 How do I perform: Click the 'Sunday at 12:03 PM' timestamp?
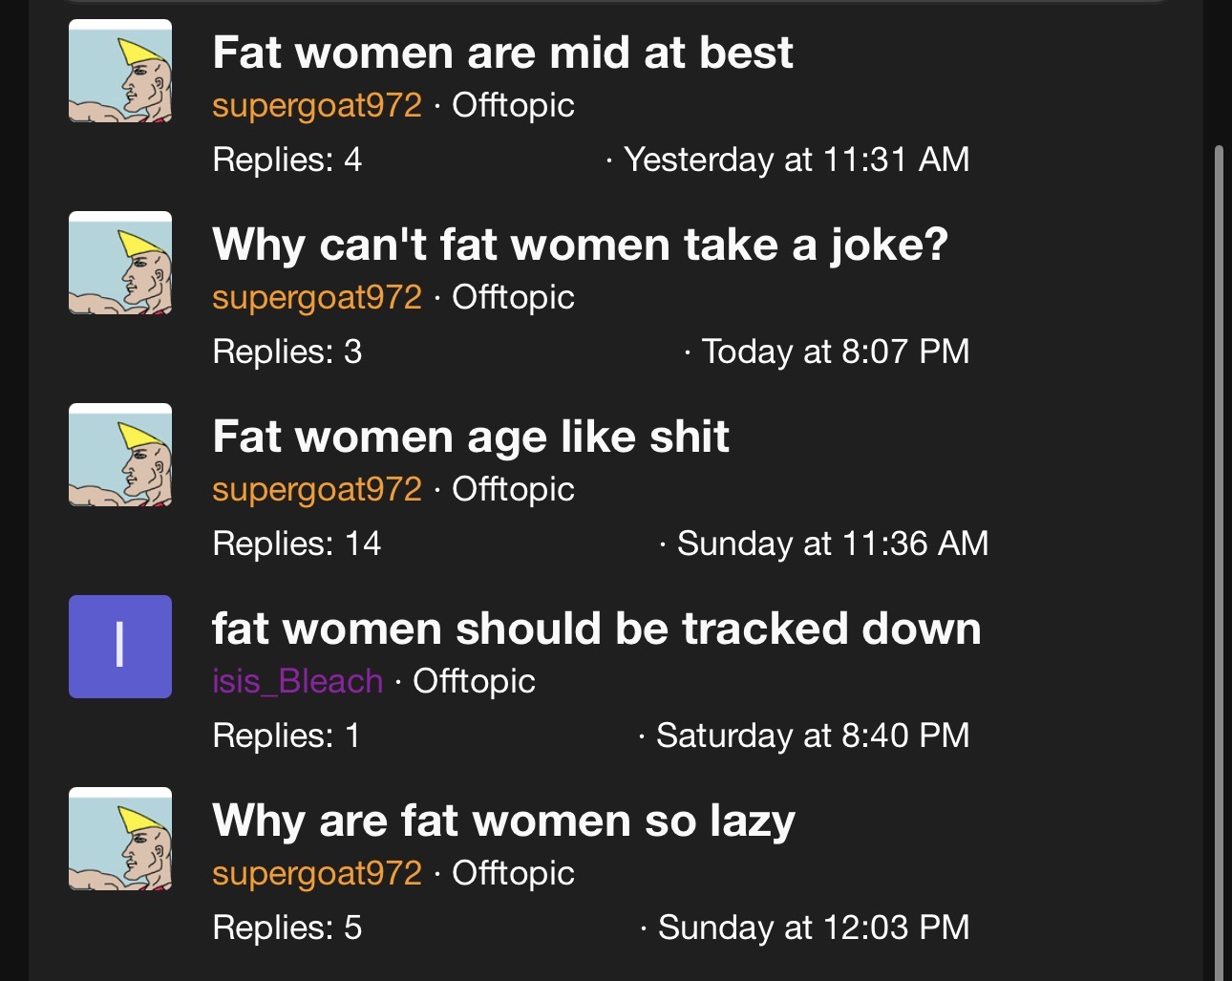pos(814,928)
